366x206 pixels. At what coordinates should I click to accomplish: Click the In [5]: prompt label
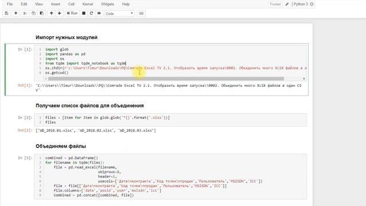[x=25, y=158]
